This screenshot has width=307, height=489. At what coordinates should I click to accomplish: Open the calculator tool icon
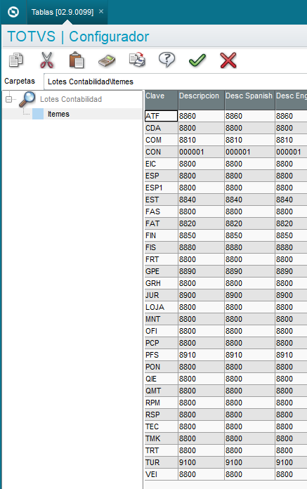(107, 60)
